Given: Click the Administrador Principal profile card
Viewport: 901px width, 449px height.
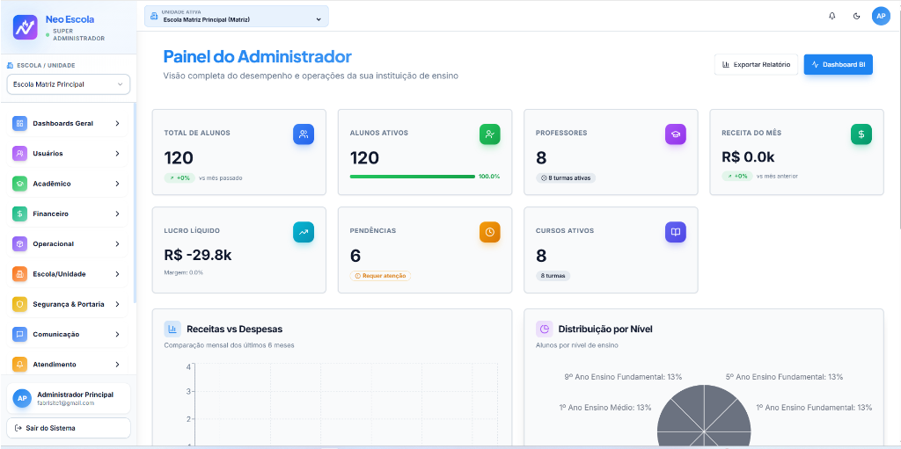Looking at the screenshot, I should (69, 398).
